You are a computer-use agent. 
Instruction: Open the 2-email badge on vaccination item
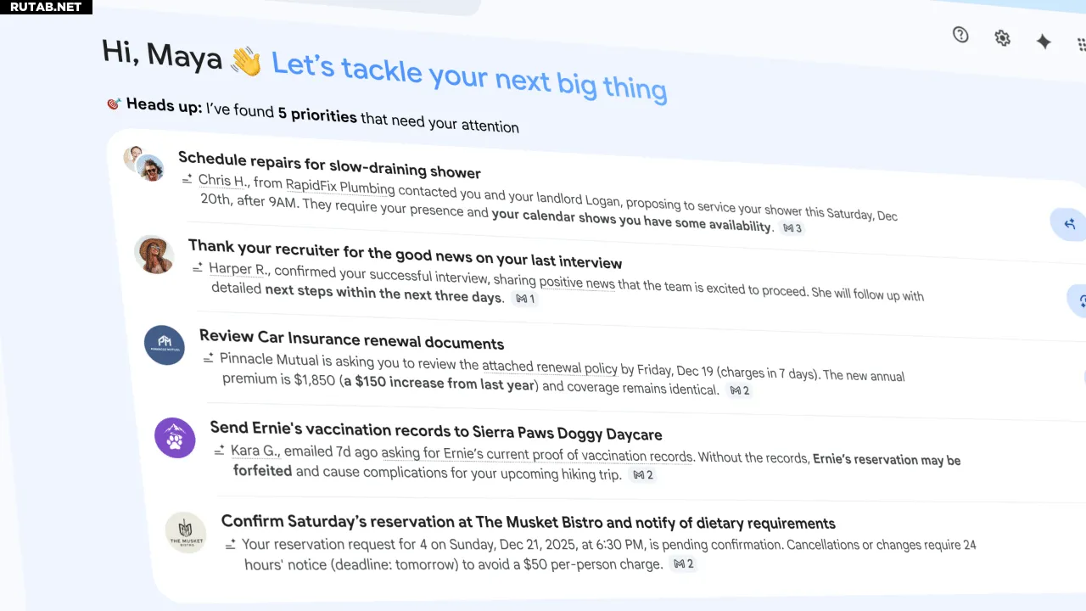point(643,475)
